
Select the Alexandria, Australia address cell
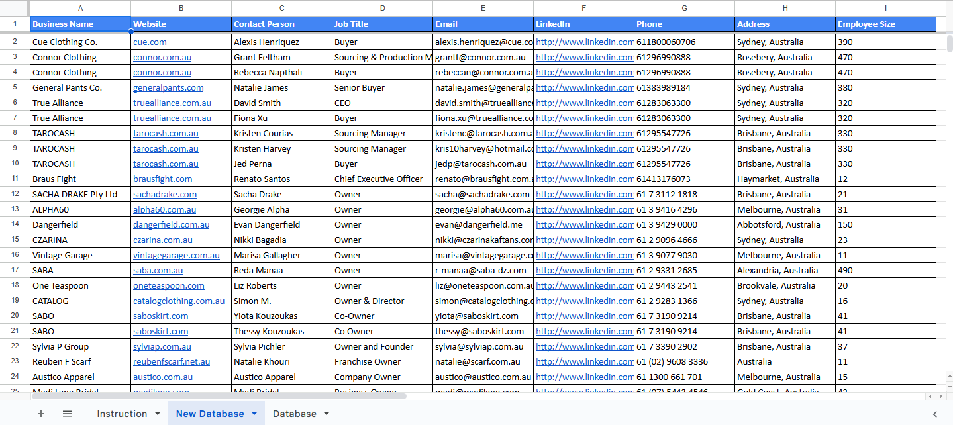pyautogui.click(x=785, y=270)
